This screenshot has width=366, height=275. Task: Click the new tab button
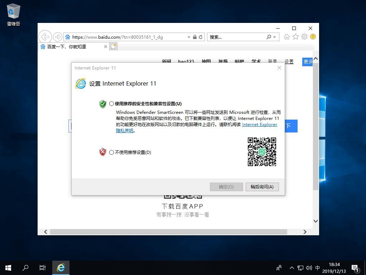coord(114,47)
